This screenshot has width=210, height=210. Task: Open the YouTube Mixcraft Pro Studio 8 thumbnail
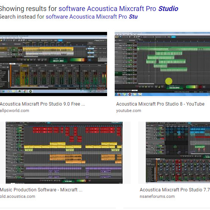coord(162,64)
